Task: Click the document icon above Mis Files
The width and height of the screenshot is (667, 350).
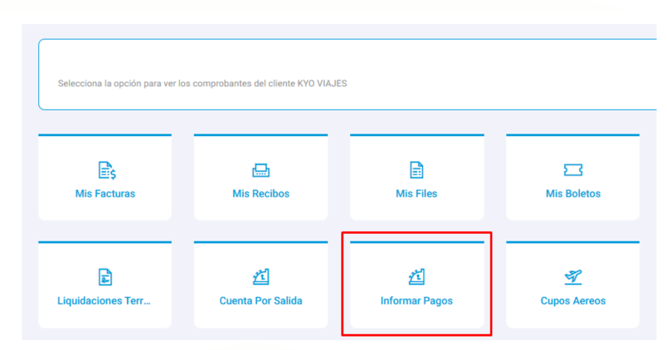Action: pyautogui.click(x=416, y=170)
